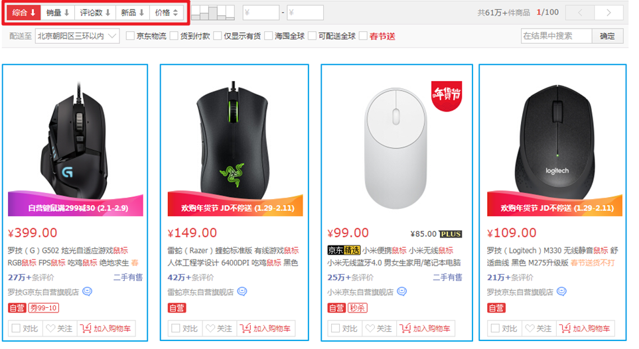Sort by 价格 with up-down arrows
The height and width of the screenshot is (349, 639).
(x=167, y=13)
